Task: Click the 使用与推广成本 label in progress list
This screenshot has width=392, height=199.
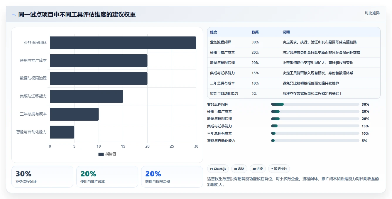Action: point(219,112)
